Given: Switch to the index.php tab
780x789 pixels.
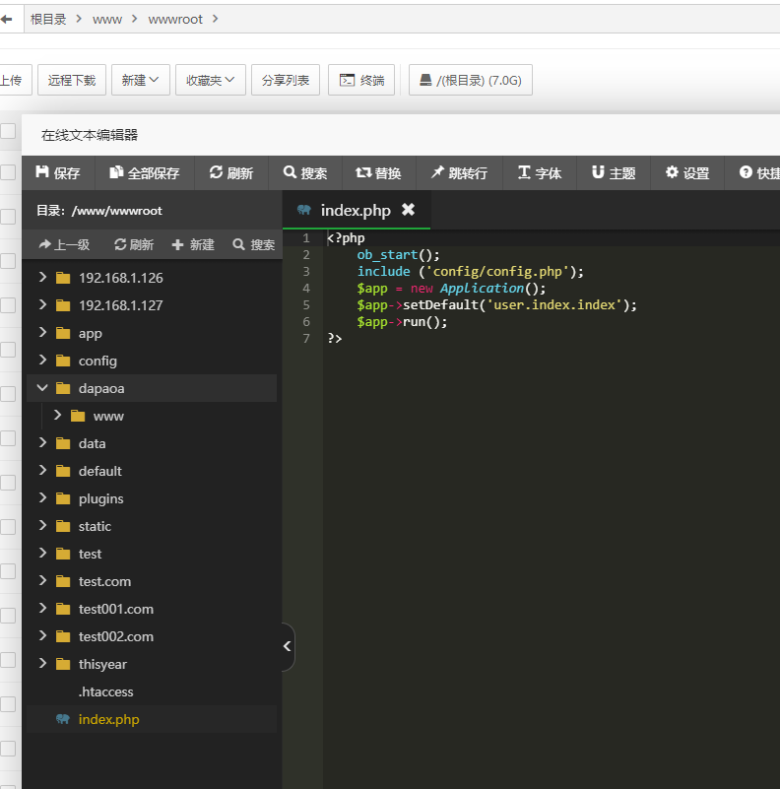Looking at the screenshot, I should click(356, 211).
